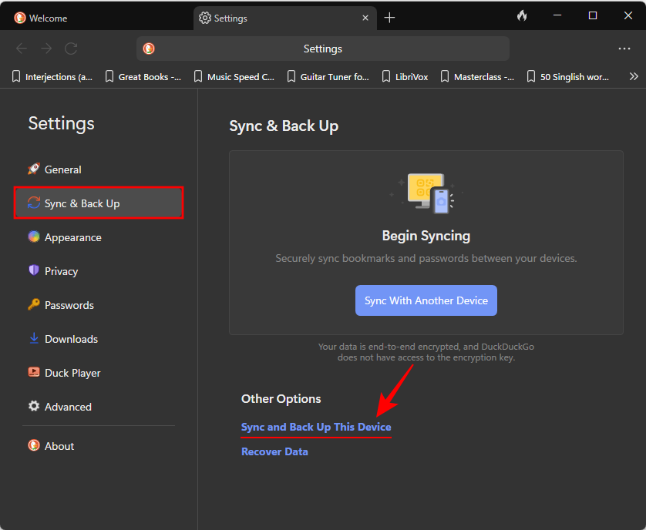The image size is (646, 530).
Task: Close the browser window
Action: point(628,15)
